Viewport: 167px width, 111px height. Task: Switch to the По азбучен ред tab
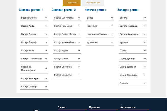[x=93, y=3]
